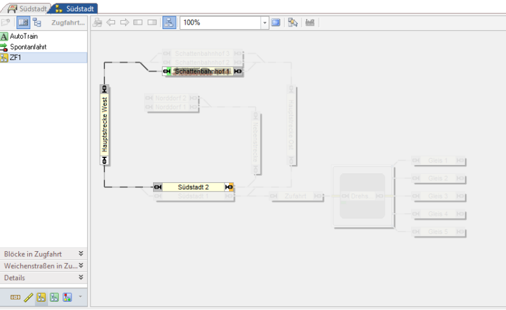Image resolution: width=506 pixels, height=310 pixels.
Task: Expand the Weichenstraßen in Zugfahrt section
Action: coord(81,265)
